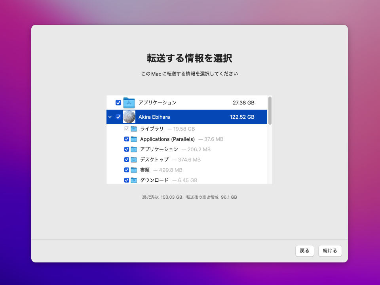
Task: Click the 6.45 GB size text
Action: tap(188, 180)
